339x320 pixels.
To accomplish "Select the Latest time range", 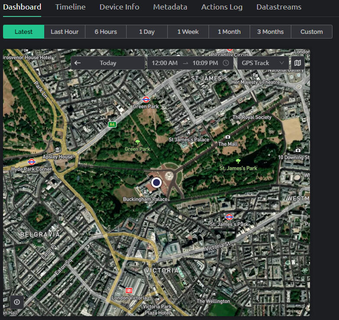I will (23, 32).
